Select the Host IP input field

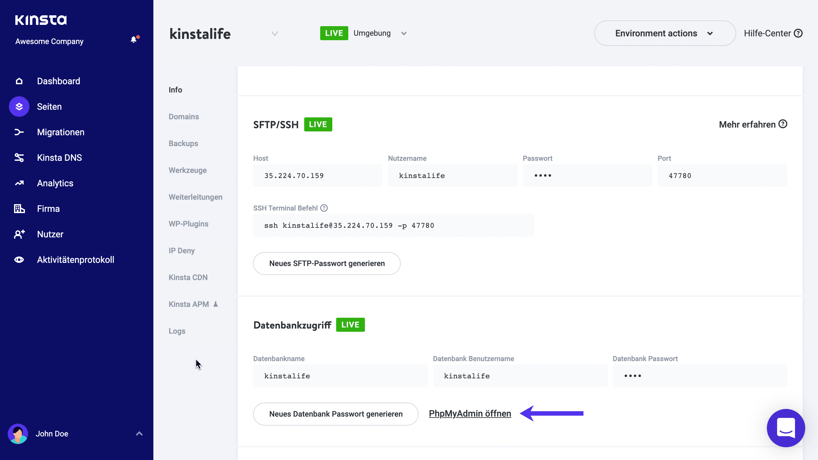(317, 175)
